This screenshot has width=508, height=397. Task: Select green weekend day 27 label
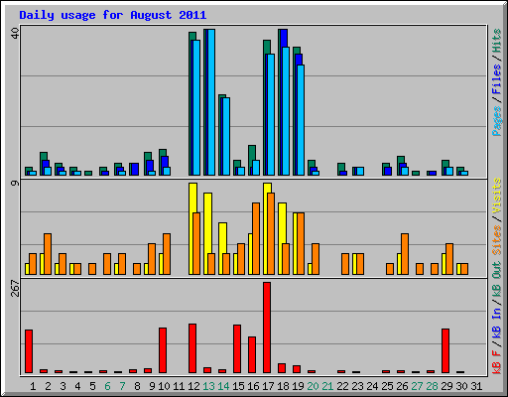pos(417,386)
